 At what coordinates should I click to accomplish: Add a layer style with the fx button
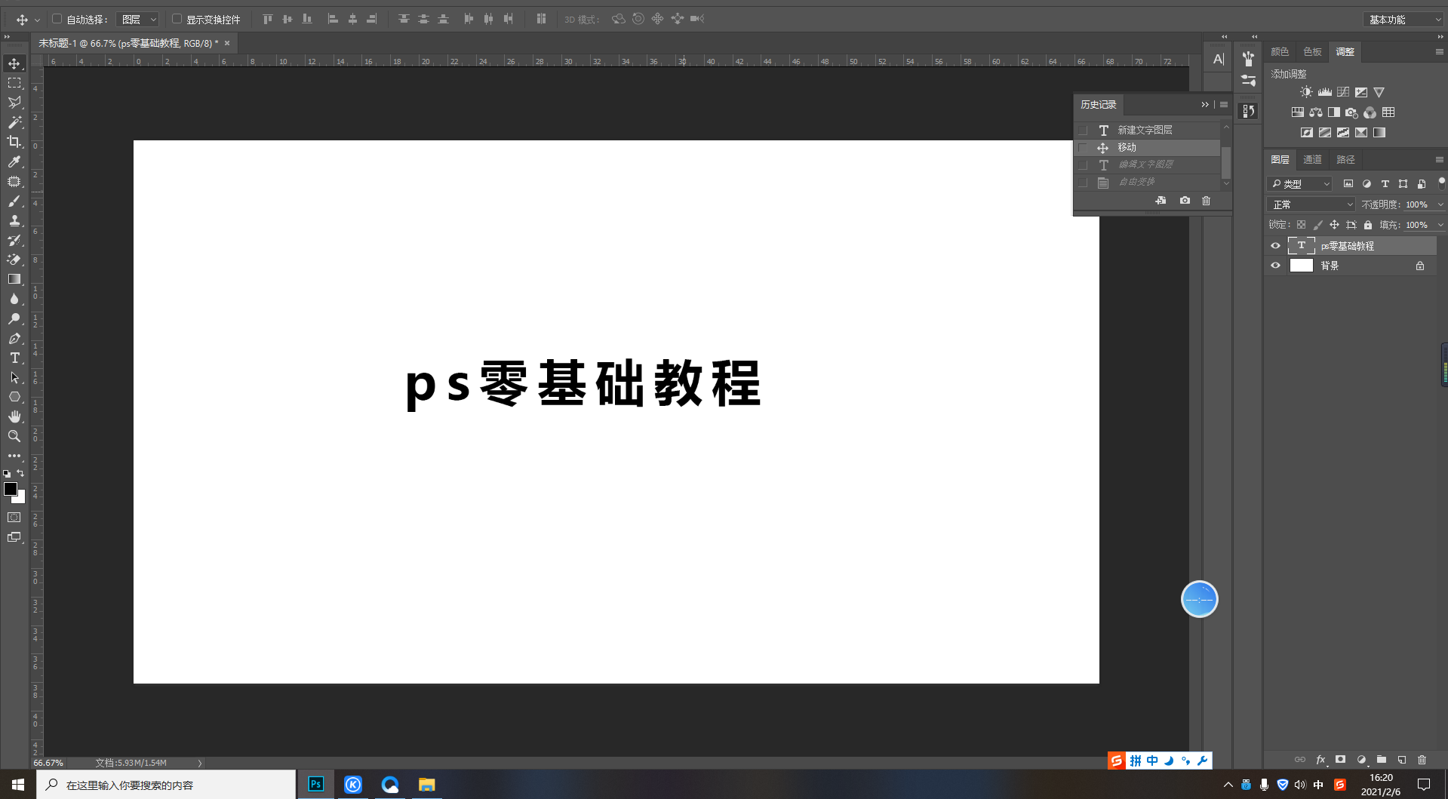[x=1320, y=760]
